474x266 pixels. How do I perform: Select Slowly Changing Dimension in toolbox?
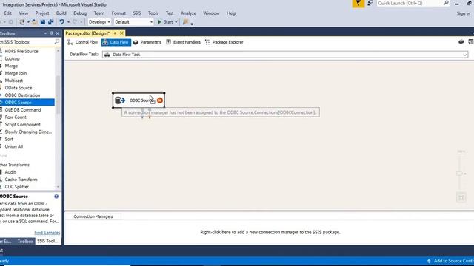(x=27, y=132)
